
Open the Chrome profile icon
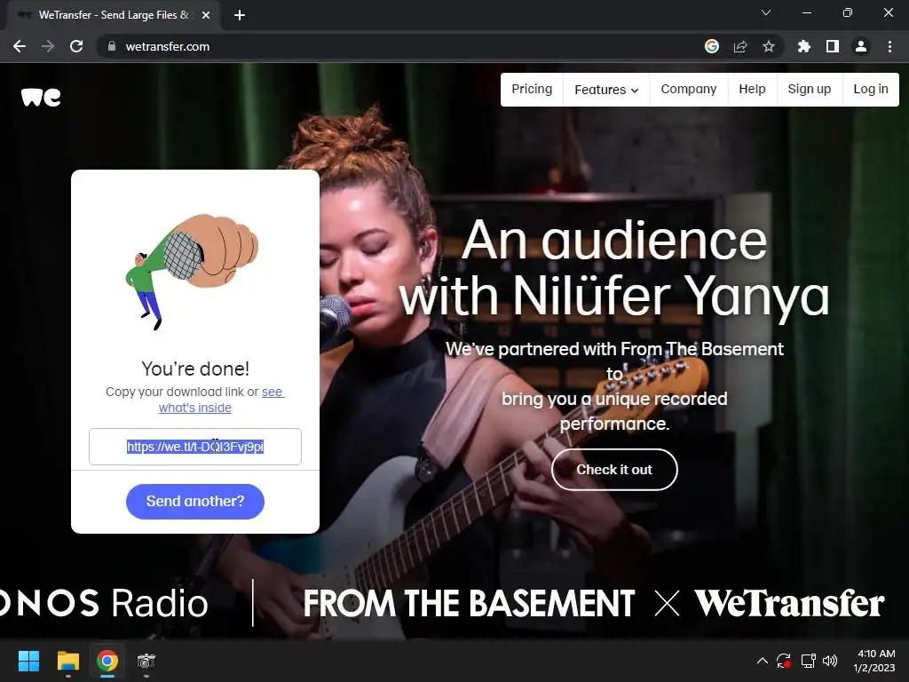861,46
